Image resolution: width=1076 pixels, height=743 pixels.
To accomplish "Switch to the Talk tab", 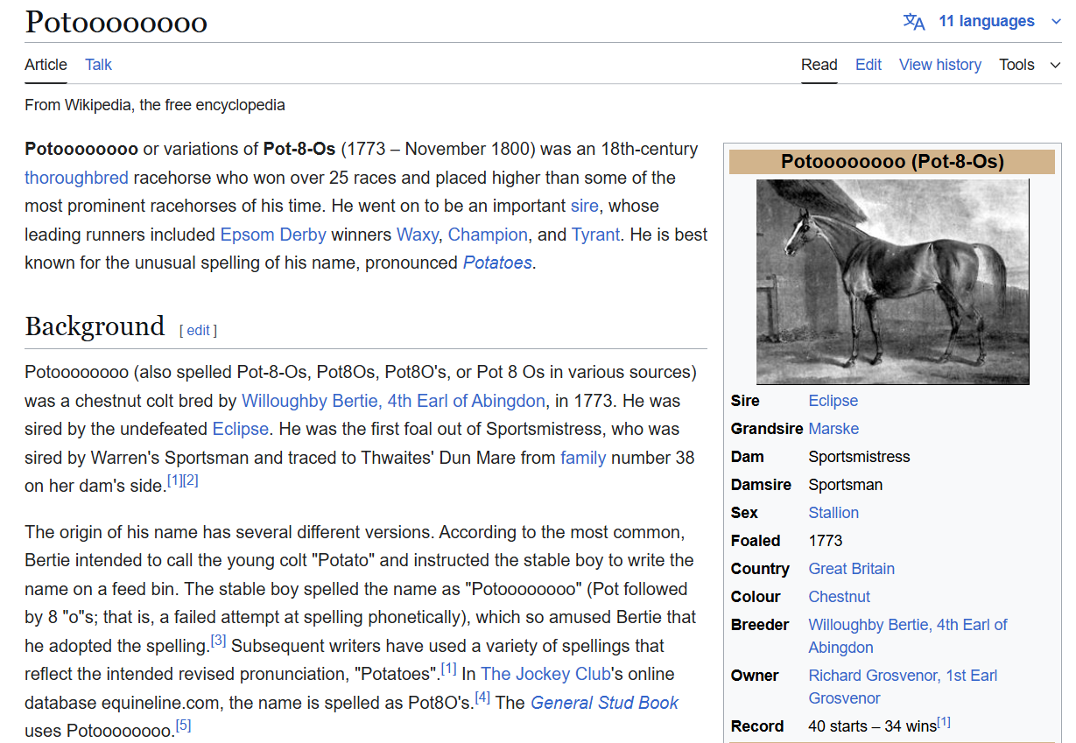I will click(98, 65).
